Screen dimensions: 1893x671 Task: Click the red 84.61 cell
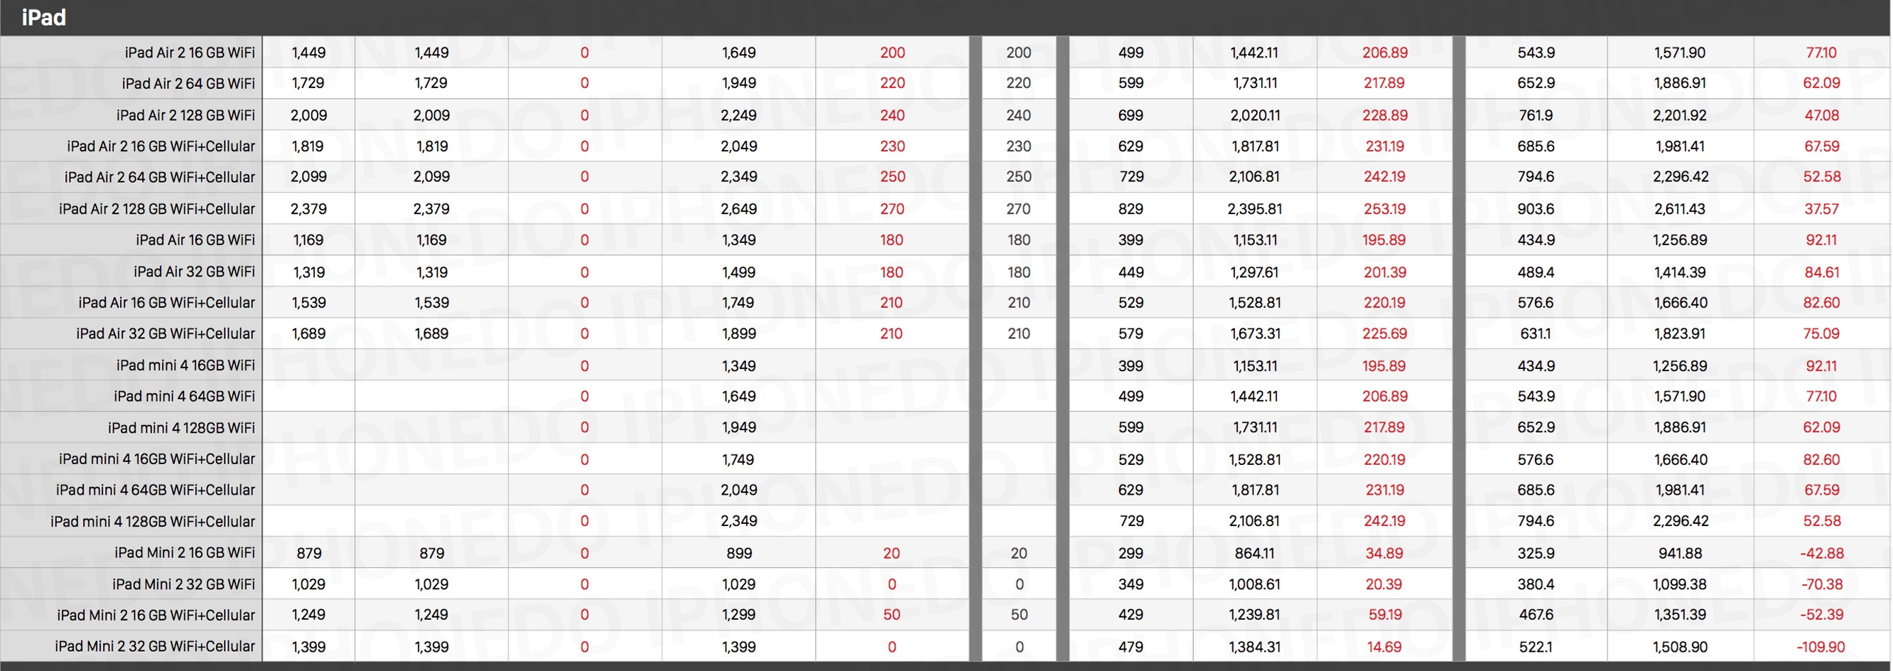pos(1821,272)
